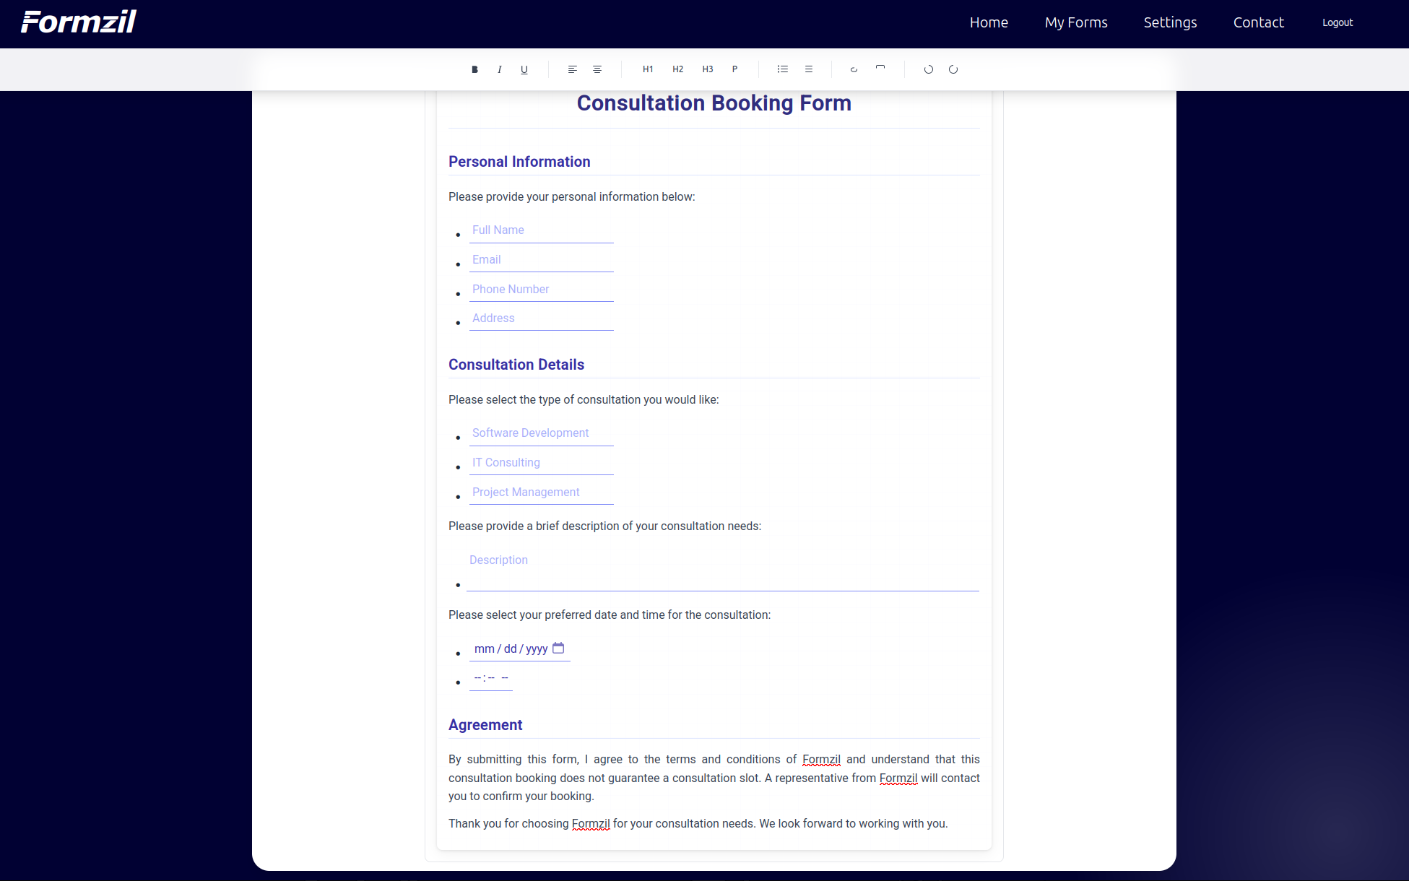Click the undo icon
1409x881 pixels.
tap(929, 69)
